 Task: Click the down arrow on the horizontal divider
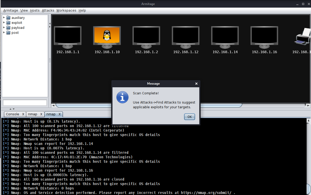click(13, 109)
